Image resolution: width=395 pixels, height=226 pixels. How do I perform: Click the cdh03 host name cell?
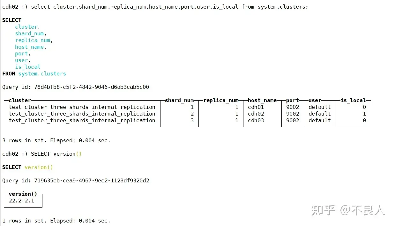(256, 120)
